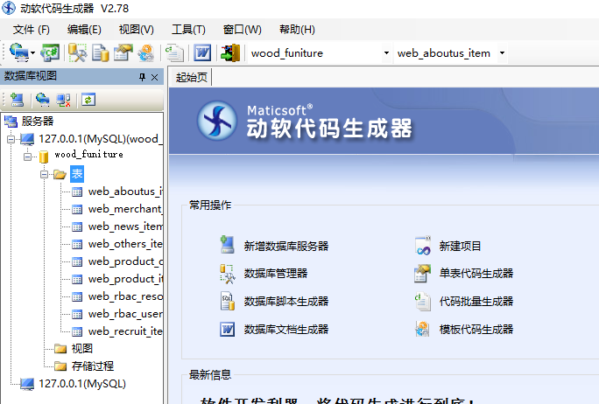Viewport: 599px width, 404px height.
Task: Click the SQL icon beside 数据库脚本生成器
Action: pyautogui.click(x=228, y=301)
